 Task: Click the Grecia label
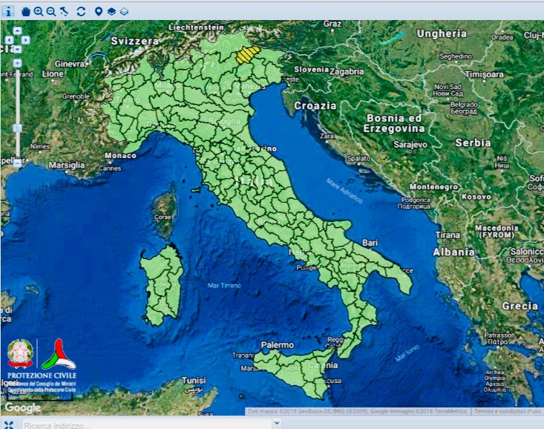tap(520, 306)
